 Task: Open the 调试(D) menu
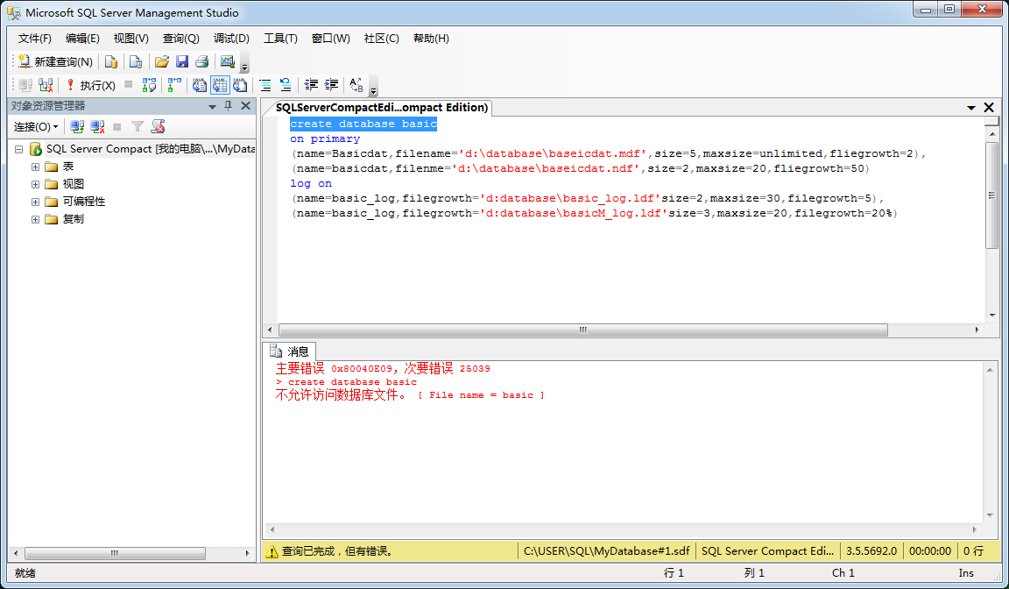[x=231, y=38]
